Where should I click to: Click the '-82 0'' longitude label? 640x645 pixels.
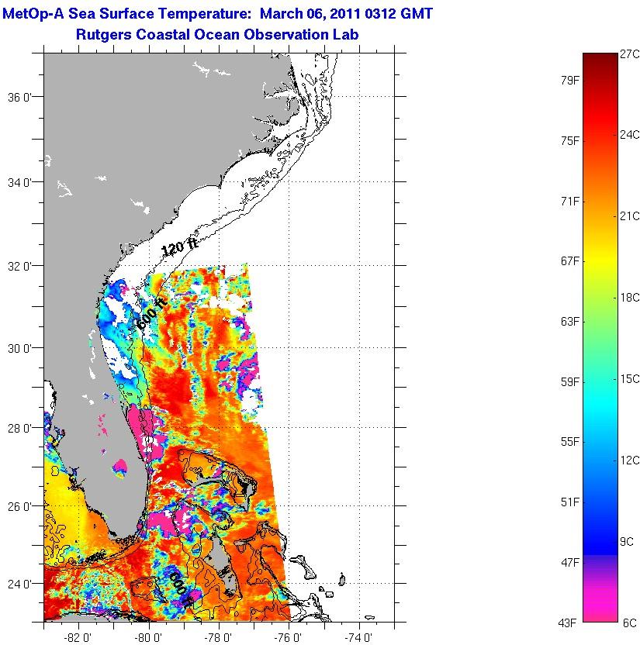(78, 638)
